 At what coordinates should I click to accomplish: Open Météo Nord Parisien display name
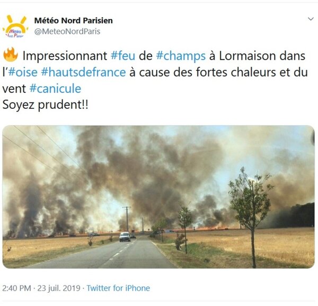(x=74, y=21)
